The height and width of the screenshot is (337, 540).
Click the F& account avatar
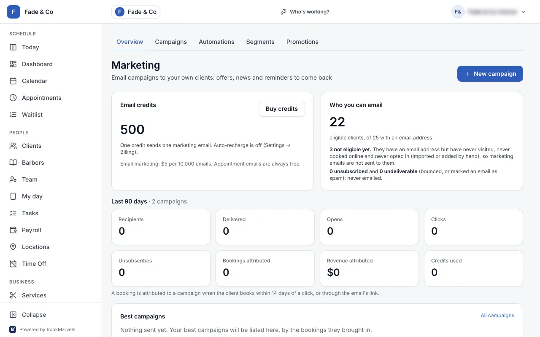458,12
